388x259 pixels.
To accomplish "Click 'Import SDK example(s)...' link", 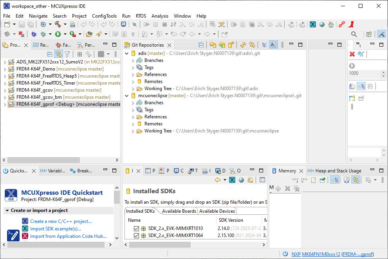I will pos(56,229).
